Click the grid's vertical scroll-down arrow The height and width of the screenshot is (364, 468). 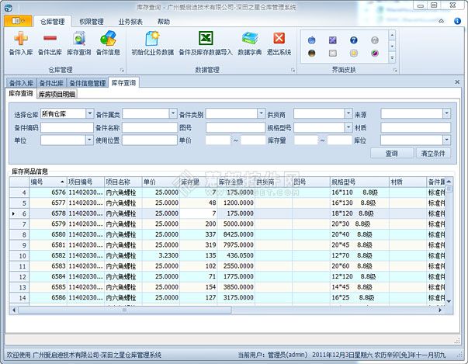pyautogui.click(x=449, y=301)
